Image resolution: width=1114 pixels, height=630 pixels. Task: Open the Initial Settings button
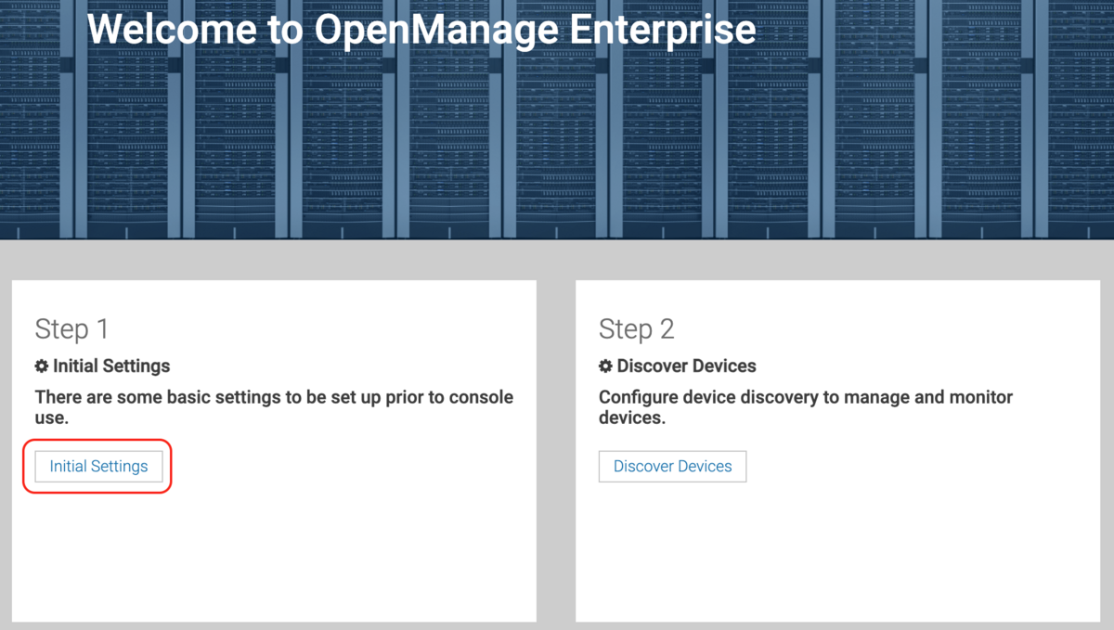(x=98, y=467)
